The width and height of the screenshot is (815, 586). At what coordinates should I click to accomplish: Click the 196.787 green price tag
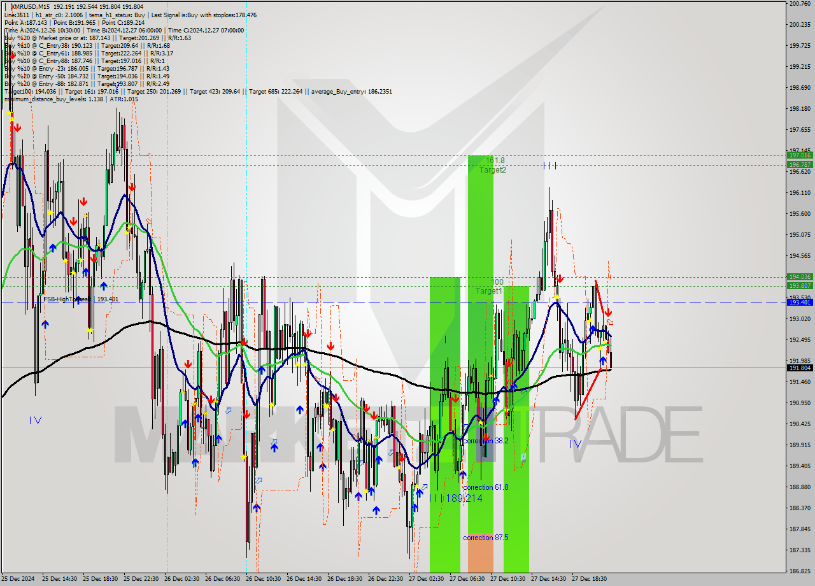800,164
